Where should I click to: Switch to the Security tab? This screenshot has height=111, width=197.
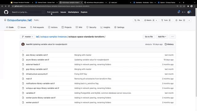(x=91, y=27)
